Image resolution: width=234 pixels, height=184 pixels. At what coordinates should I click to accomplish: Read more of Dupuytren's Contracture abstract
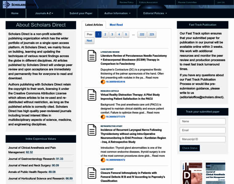(x=152, y=78)
